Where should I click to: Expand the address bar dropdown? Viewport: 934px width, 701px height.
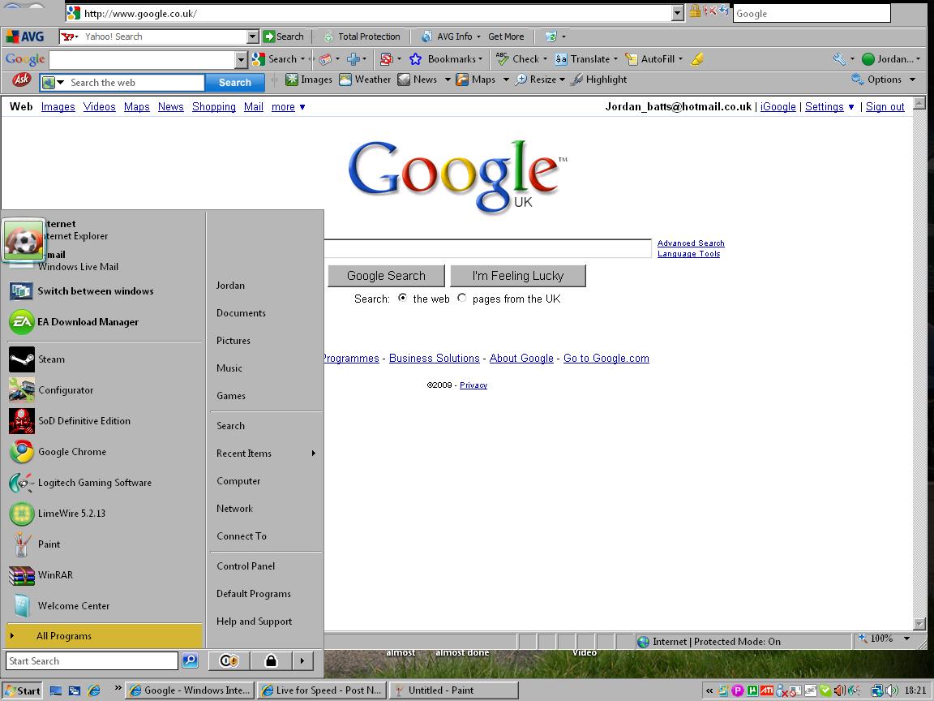677,14
